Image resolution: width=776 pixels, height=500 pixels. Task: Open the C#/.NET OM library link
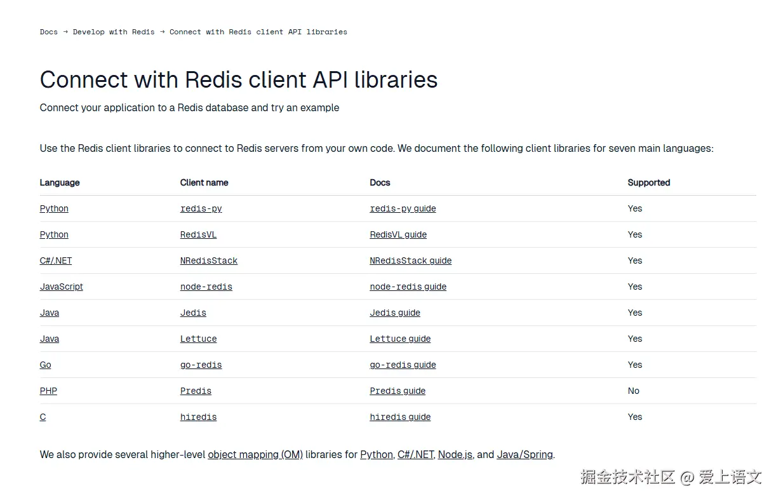pyautogui.click(x=416, y=455)
